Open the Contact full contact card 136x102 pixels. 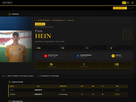(117, 56)
